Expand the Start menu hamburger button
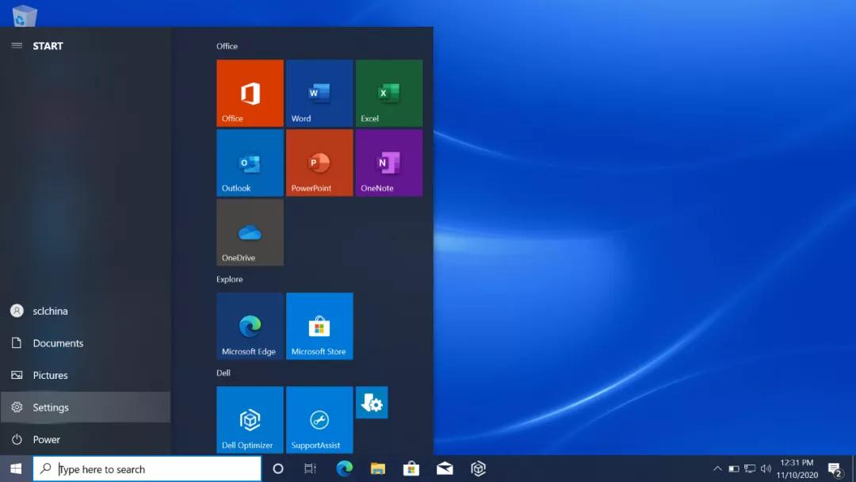Screen dimensions: 856x482 [x=17, y=45]
